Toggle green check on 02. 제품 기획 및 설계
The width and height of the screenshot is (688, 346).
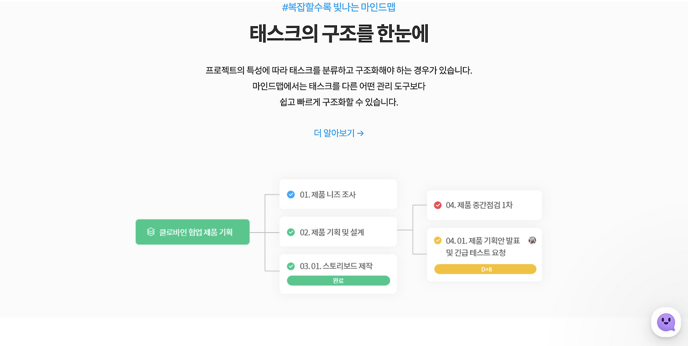(x=291, y=232)
